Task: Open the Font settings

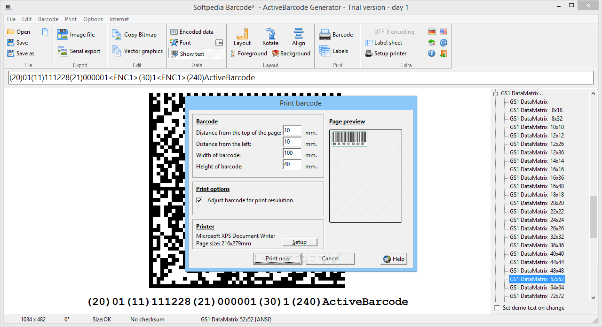Action: coord(181,43)
